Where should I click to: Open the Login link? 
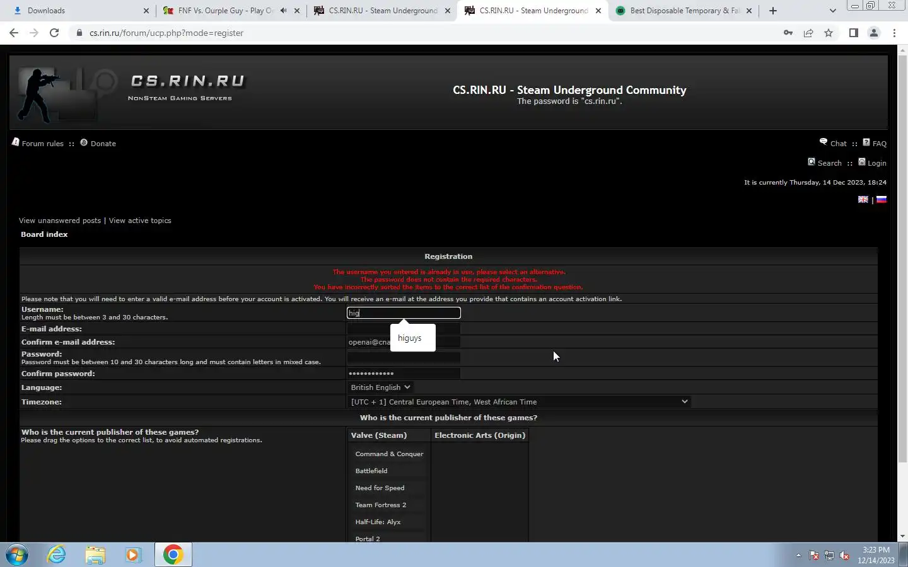(x=876, y=163)
